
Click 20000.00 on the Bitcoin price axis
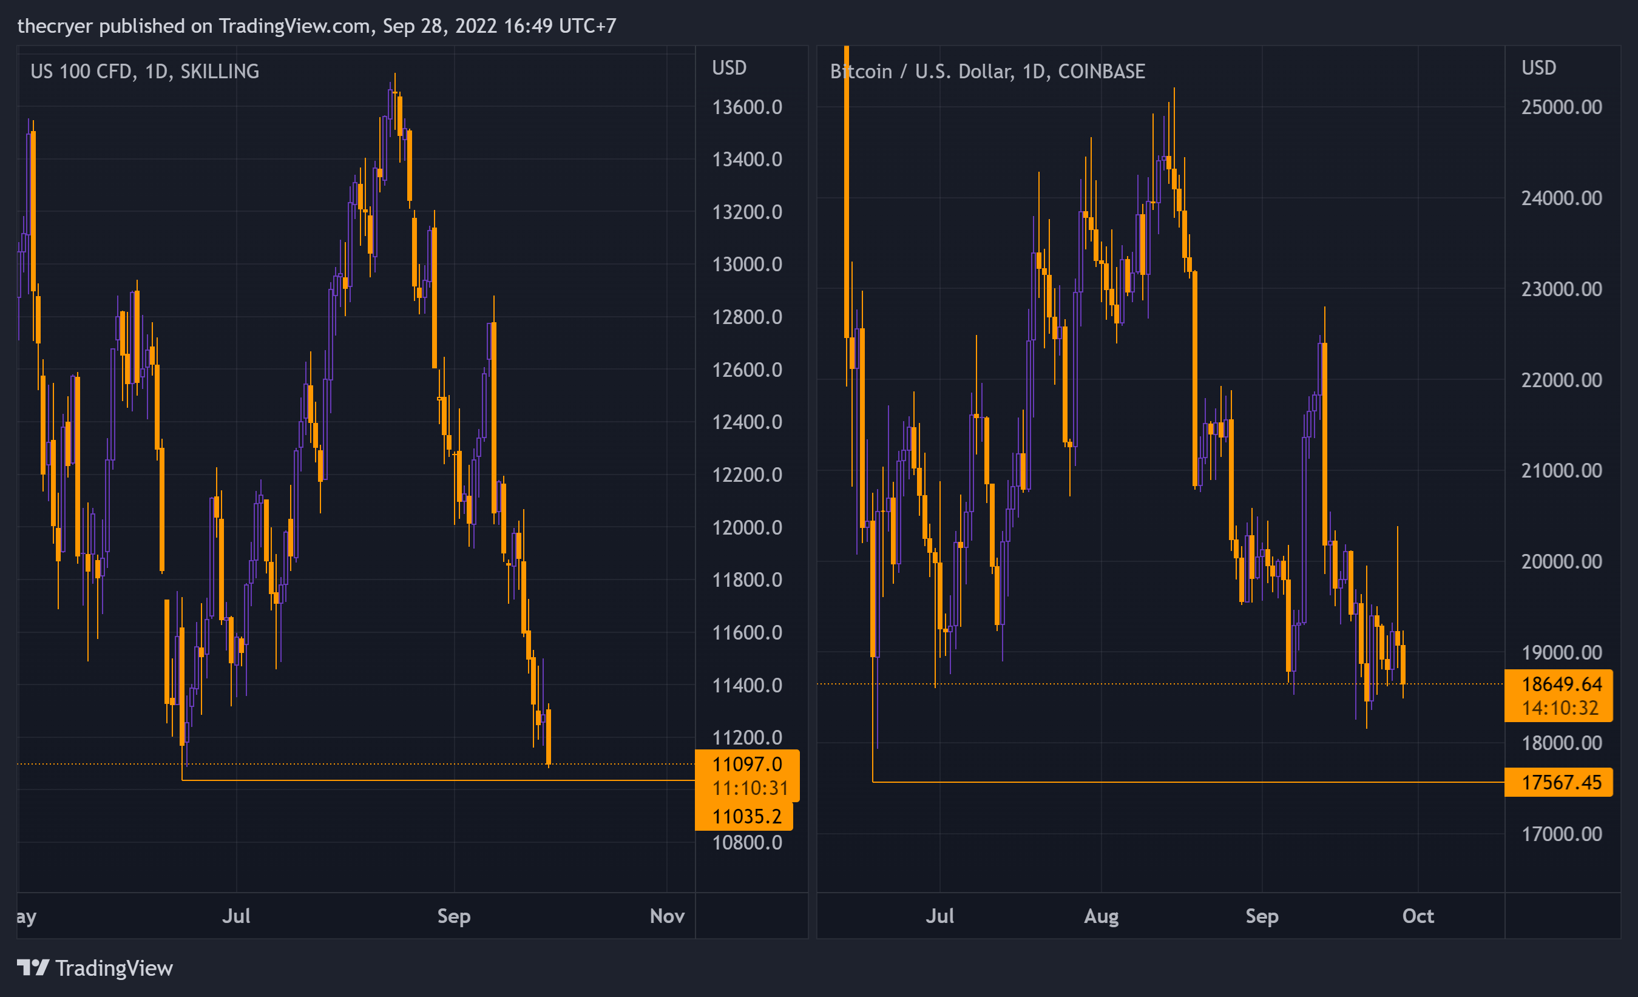[x=1562, y=562]
